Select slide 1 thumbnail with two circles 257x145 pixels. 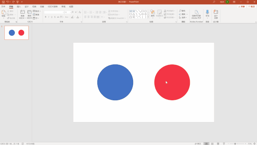[x=16, y=33]
